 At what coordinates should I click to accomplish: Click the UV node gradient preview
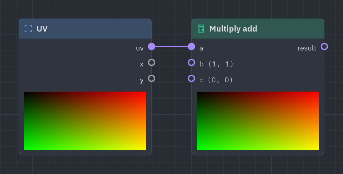point(85,121)
